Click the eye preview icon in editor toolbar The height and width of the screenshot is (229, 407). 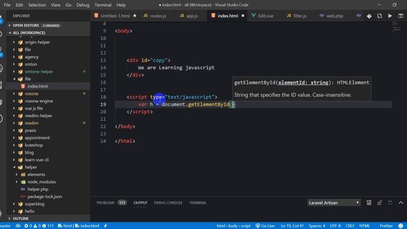tap(359, 16)
